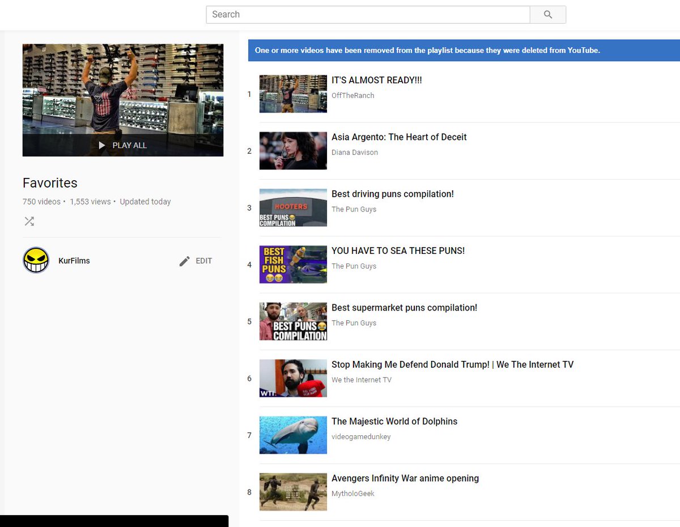The image size is (680, 527).
Task: Open the large Favorites playlist cover thumbnail
Action: [x=123, y=100]
